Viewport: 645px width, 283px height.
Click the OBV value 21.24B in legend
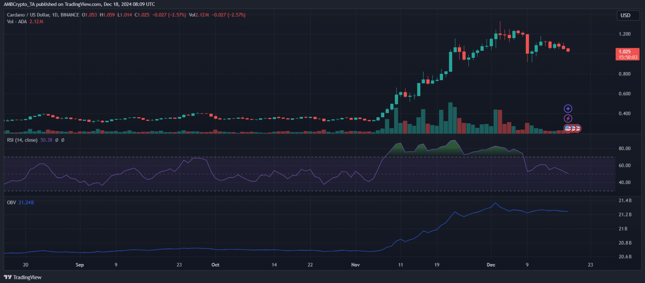click(x=26, y=202)
